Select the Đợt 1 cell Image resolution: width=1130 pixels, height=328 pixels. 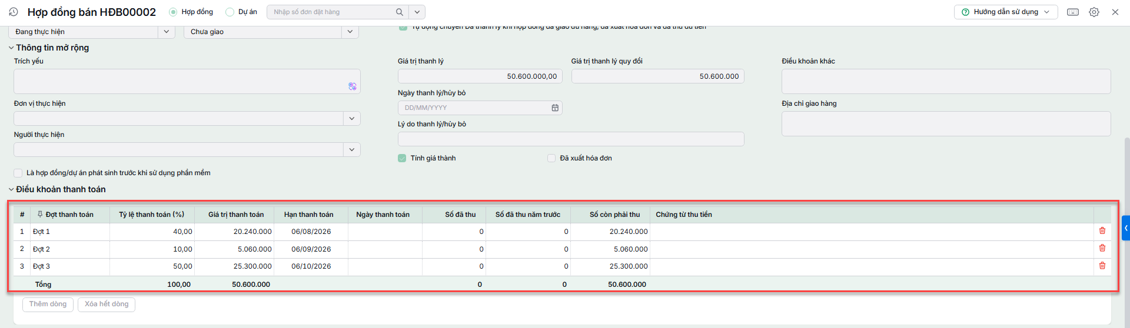(70, 232)
